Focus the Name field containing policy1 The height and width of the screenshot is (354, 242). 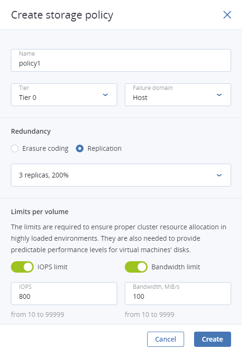[121, 60]
